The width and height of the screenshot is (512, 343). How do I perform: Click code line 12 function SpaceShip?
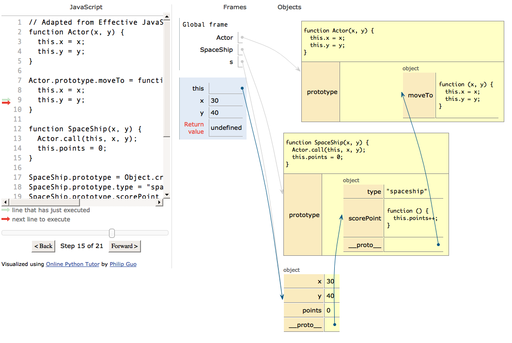85,129
